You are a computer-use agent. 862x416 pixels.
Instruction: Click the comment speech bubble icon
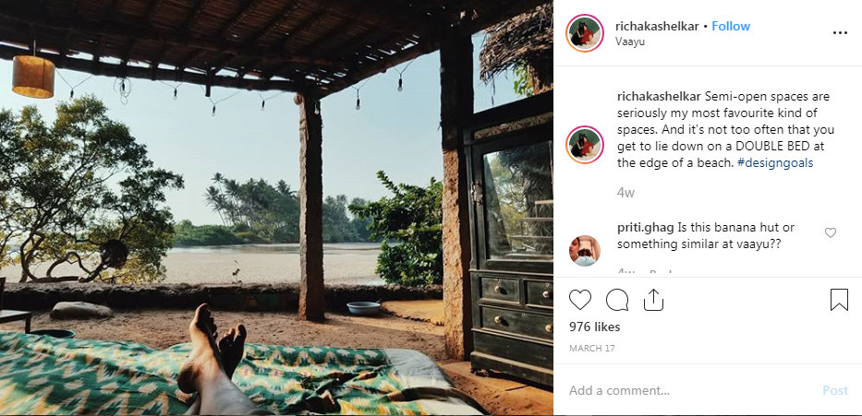[617, 300]
